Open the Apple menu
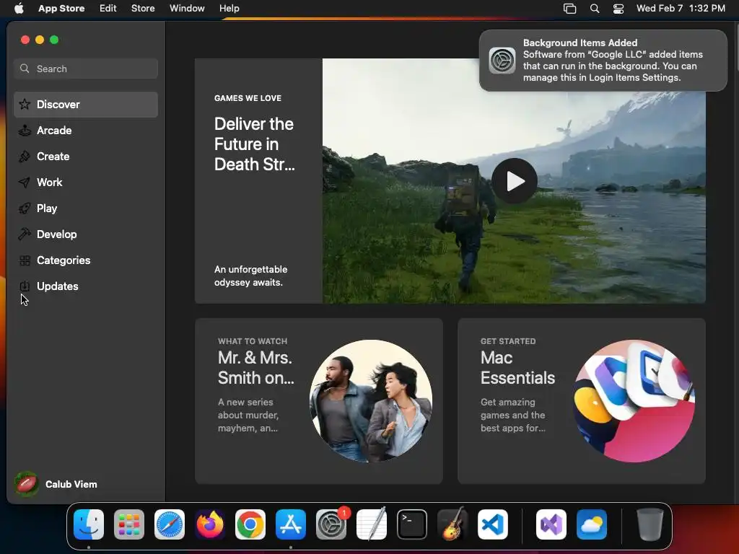Viewport: 739px width, 554px height. click(x=19, y=9)
